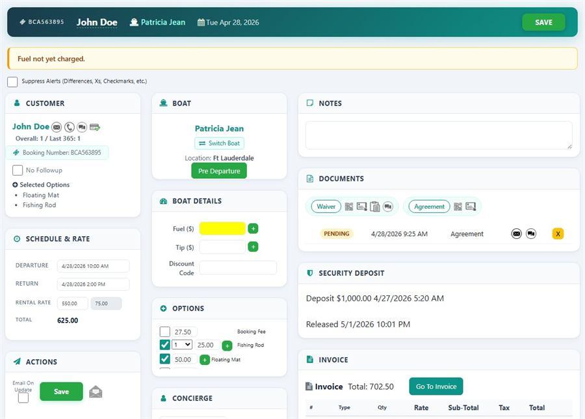Viewport: 585px width, 419px height.
Task: Add tip with green plus button
Action: pos(253,247)
